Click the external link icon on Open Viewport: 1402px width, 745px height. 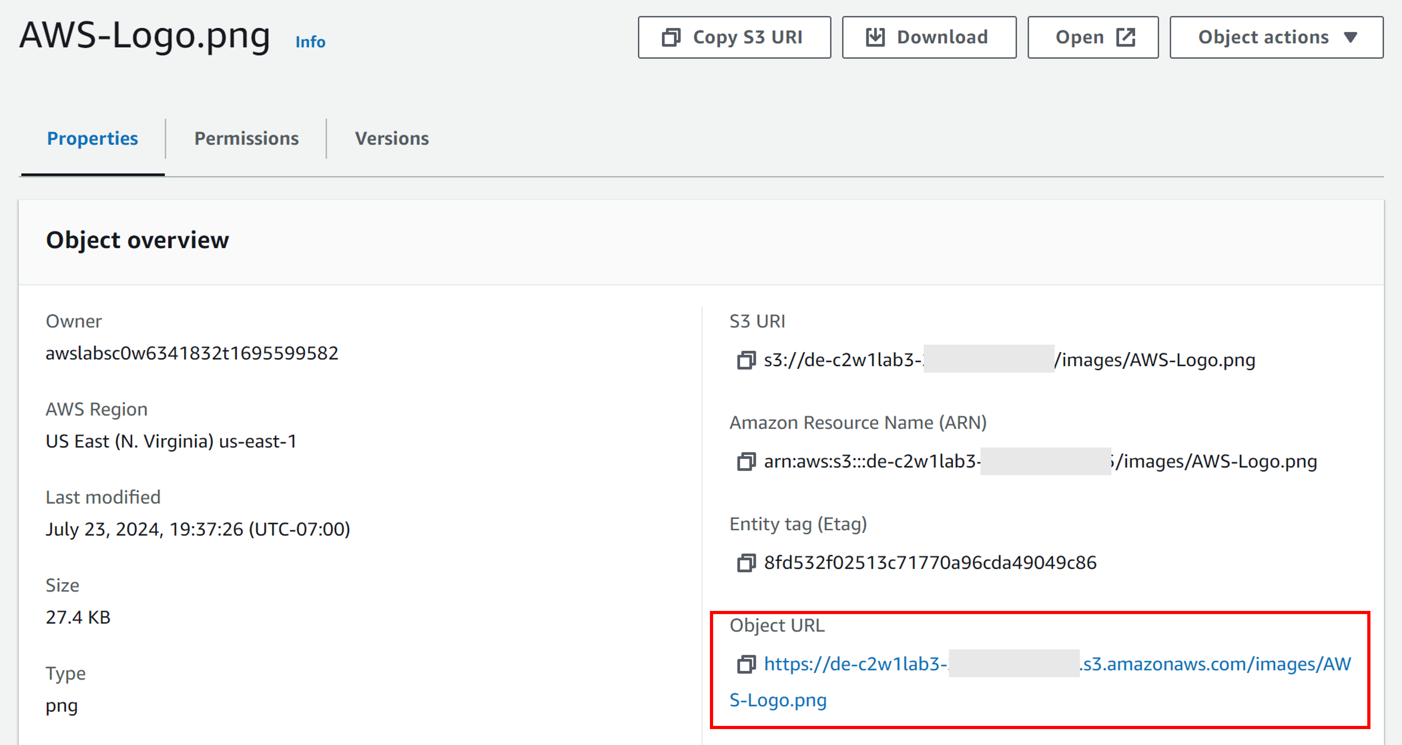(1125, 38)
